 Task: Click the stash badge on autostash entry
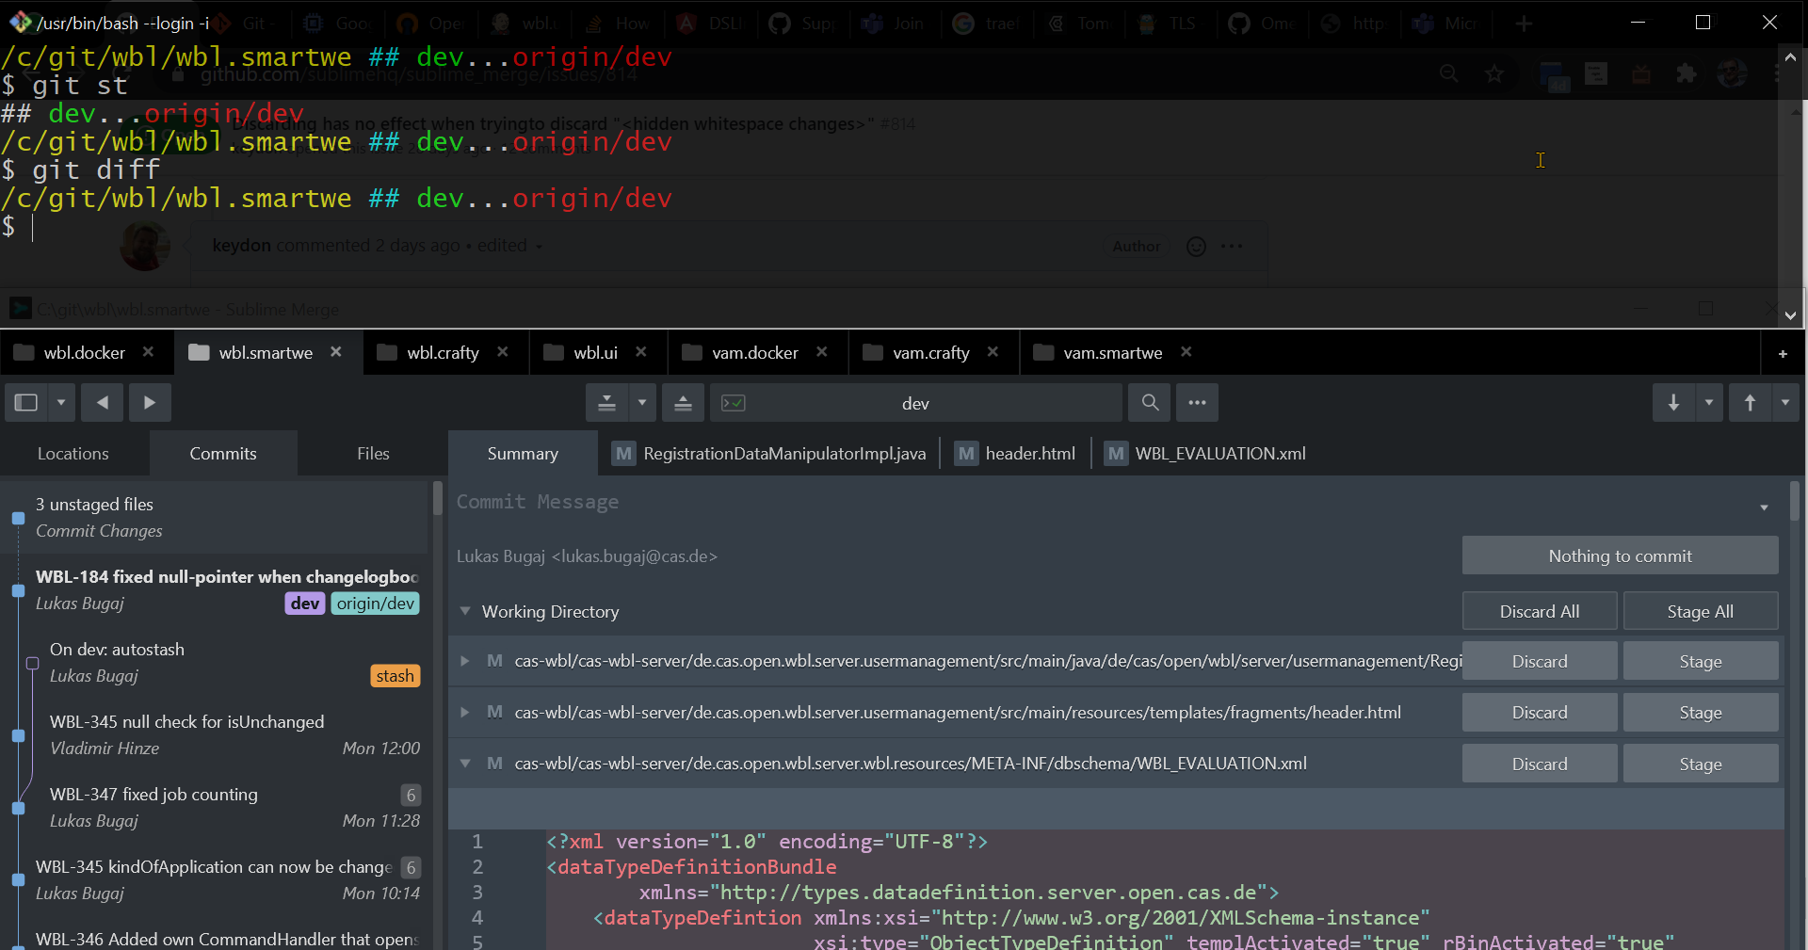click(x=395, y=676)
